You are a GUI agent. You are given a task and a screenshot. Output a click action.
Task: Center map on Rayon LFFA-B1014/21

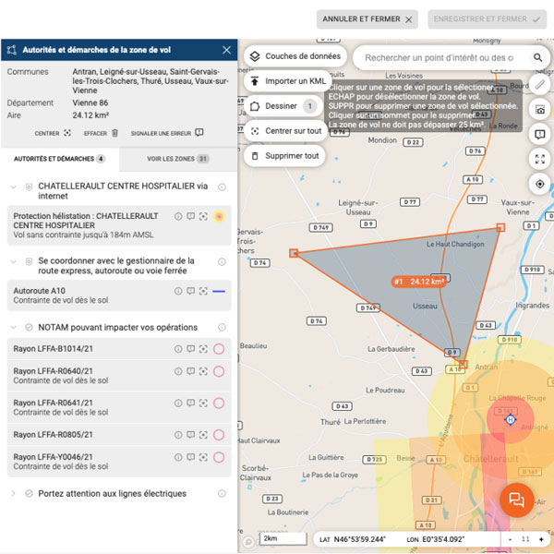203,349
